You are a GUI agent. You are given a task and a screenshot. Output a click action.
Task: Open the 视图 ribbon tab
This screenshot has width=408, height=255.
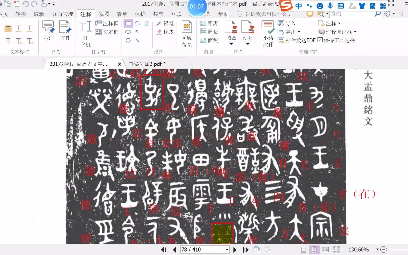pos(104,14)
